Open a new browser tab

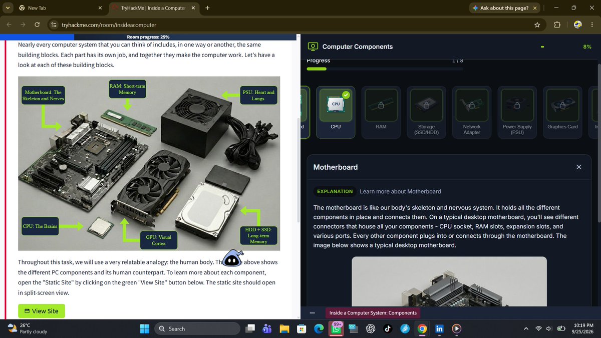(207, 8)
